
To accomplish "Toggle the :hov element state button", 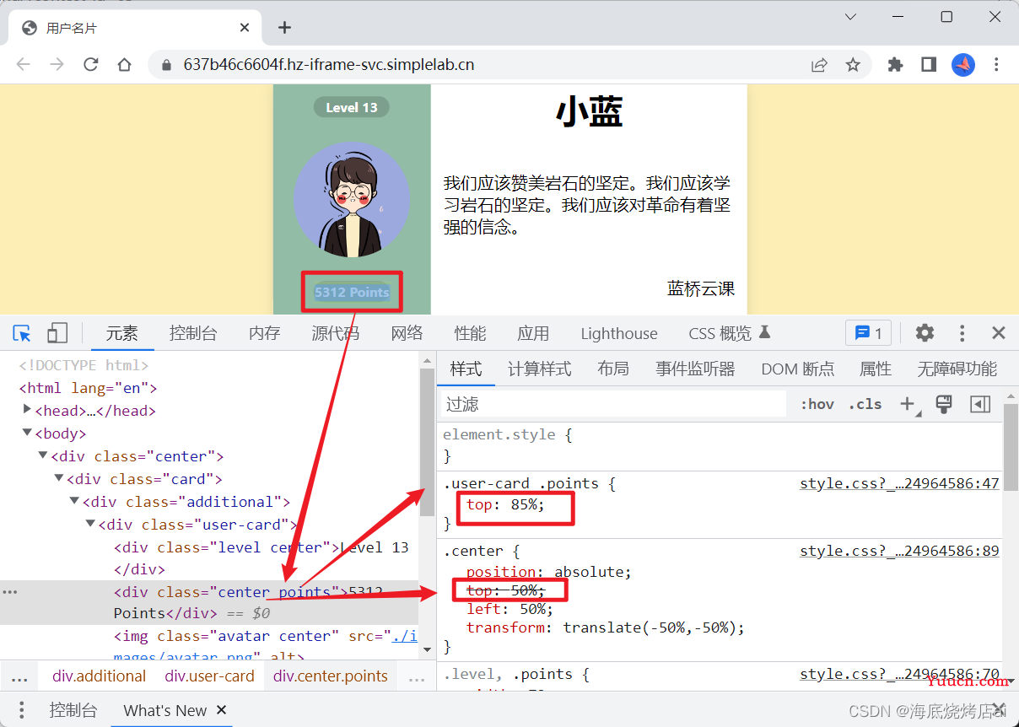I will [x=817, y=404].
